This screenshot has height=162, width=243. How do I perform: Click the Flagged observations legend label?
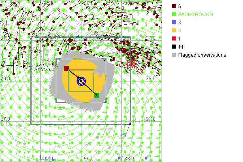coord(202,55)
